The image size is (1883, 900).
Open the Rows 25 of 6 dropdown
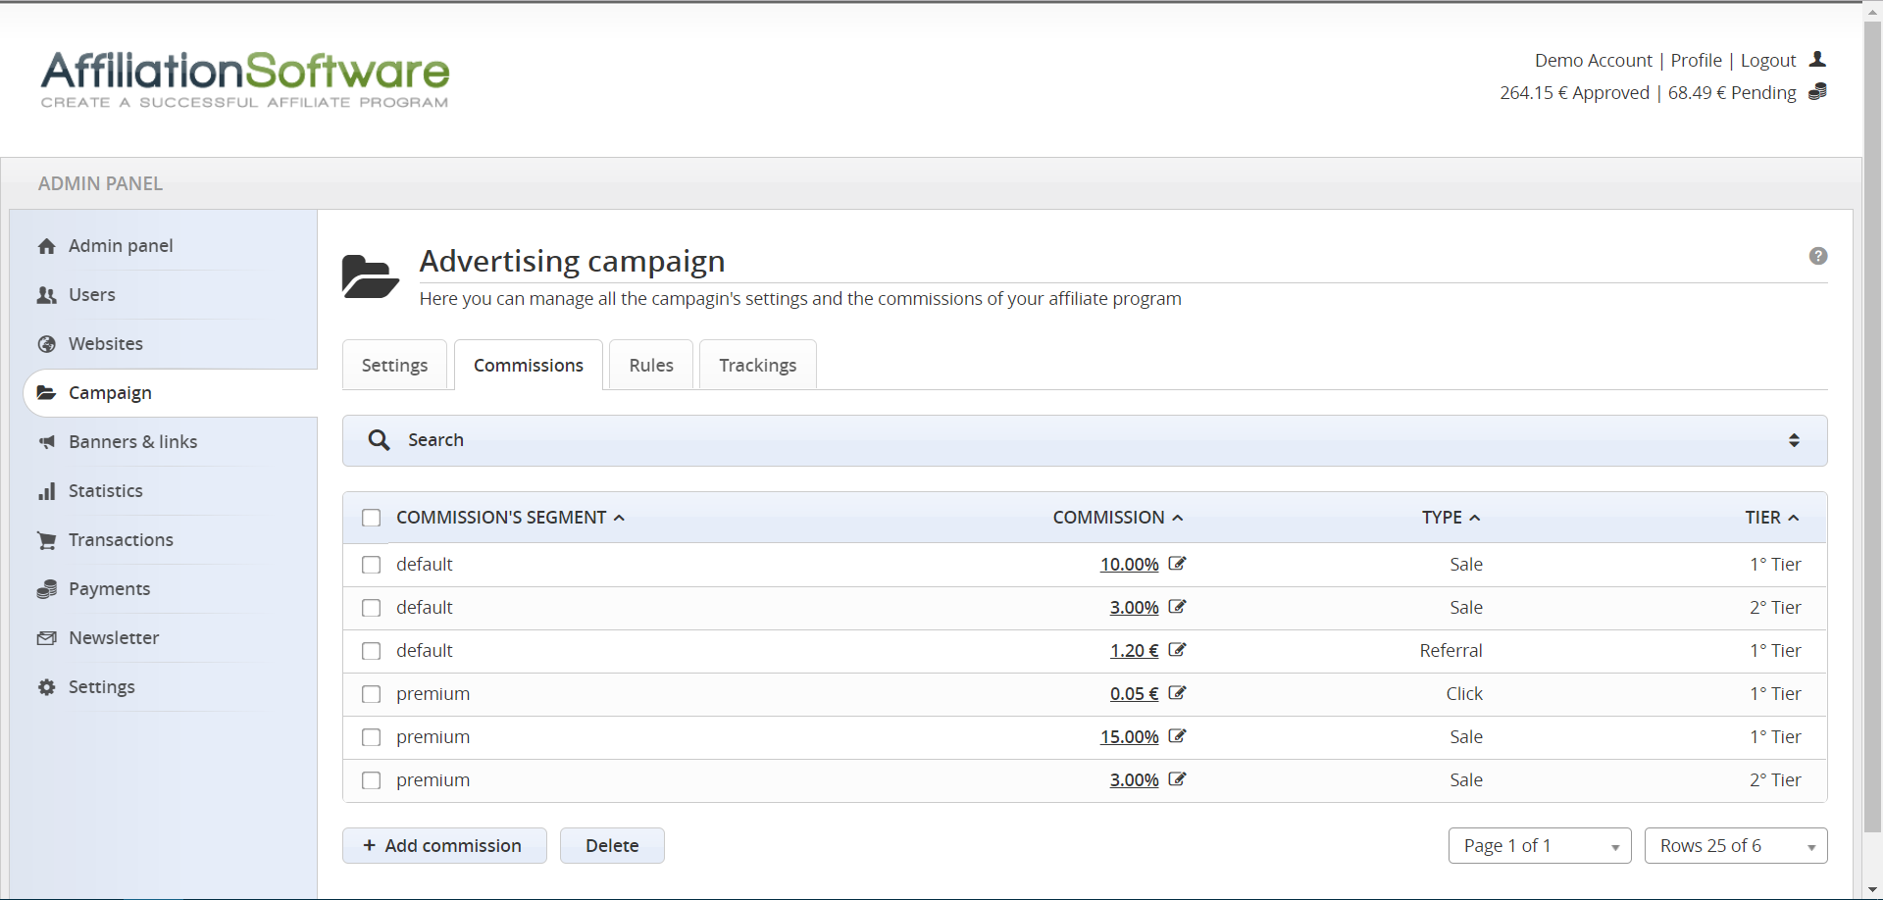pos(1735,846)
